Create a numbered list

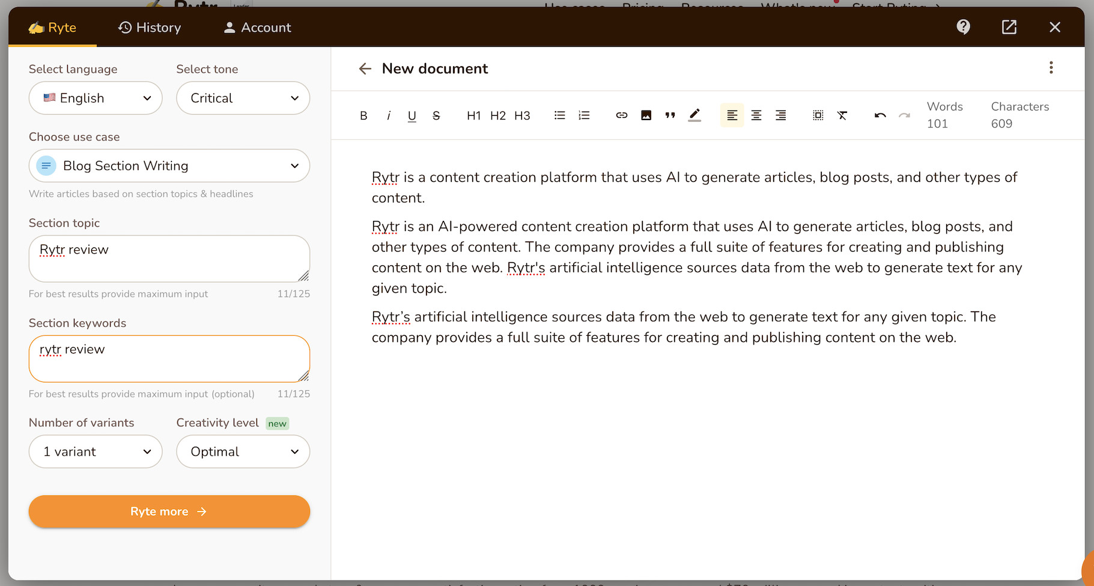click(584, 115)
